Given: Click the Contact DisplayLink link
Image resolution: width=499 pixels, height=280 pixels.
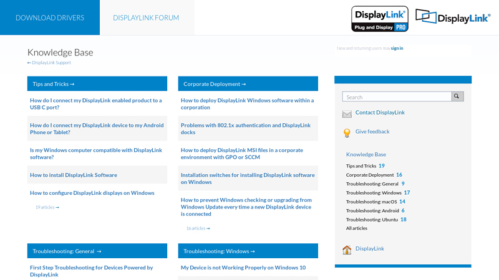Looking at the screenshot, I should (380, 113).
